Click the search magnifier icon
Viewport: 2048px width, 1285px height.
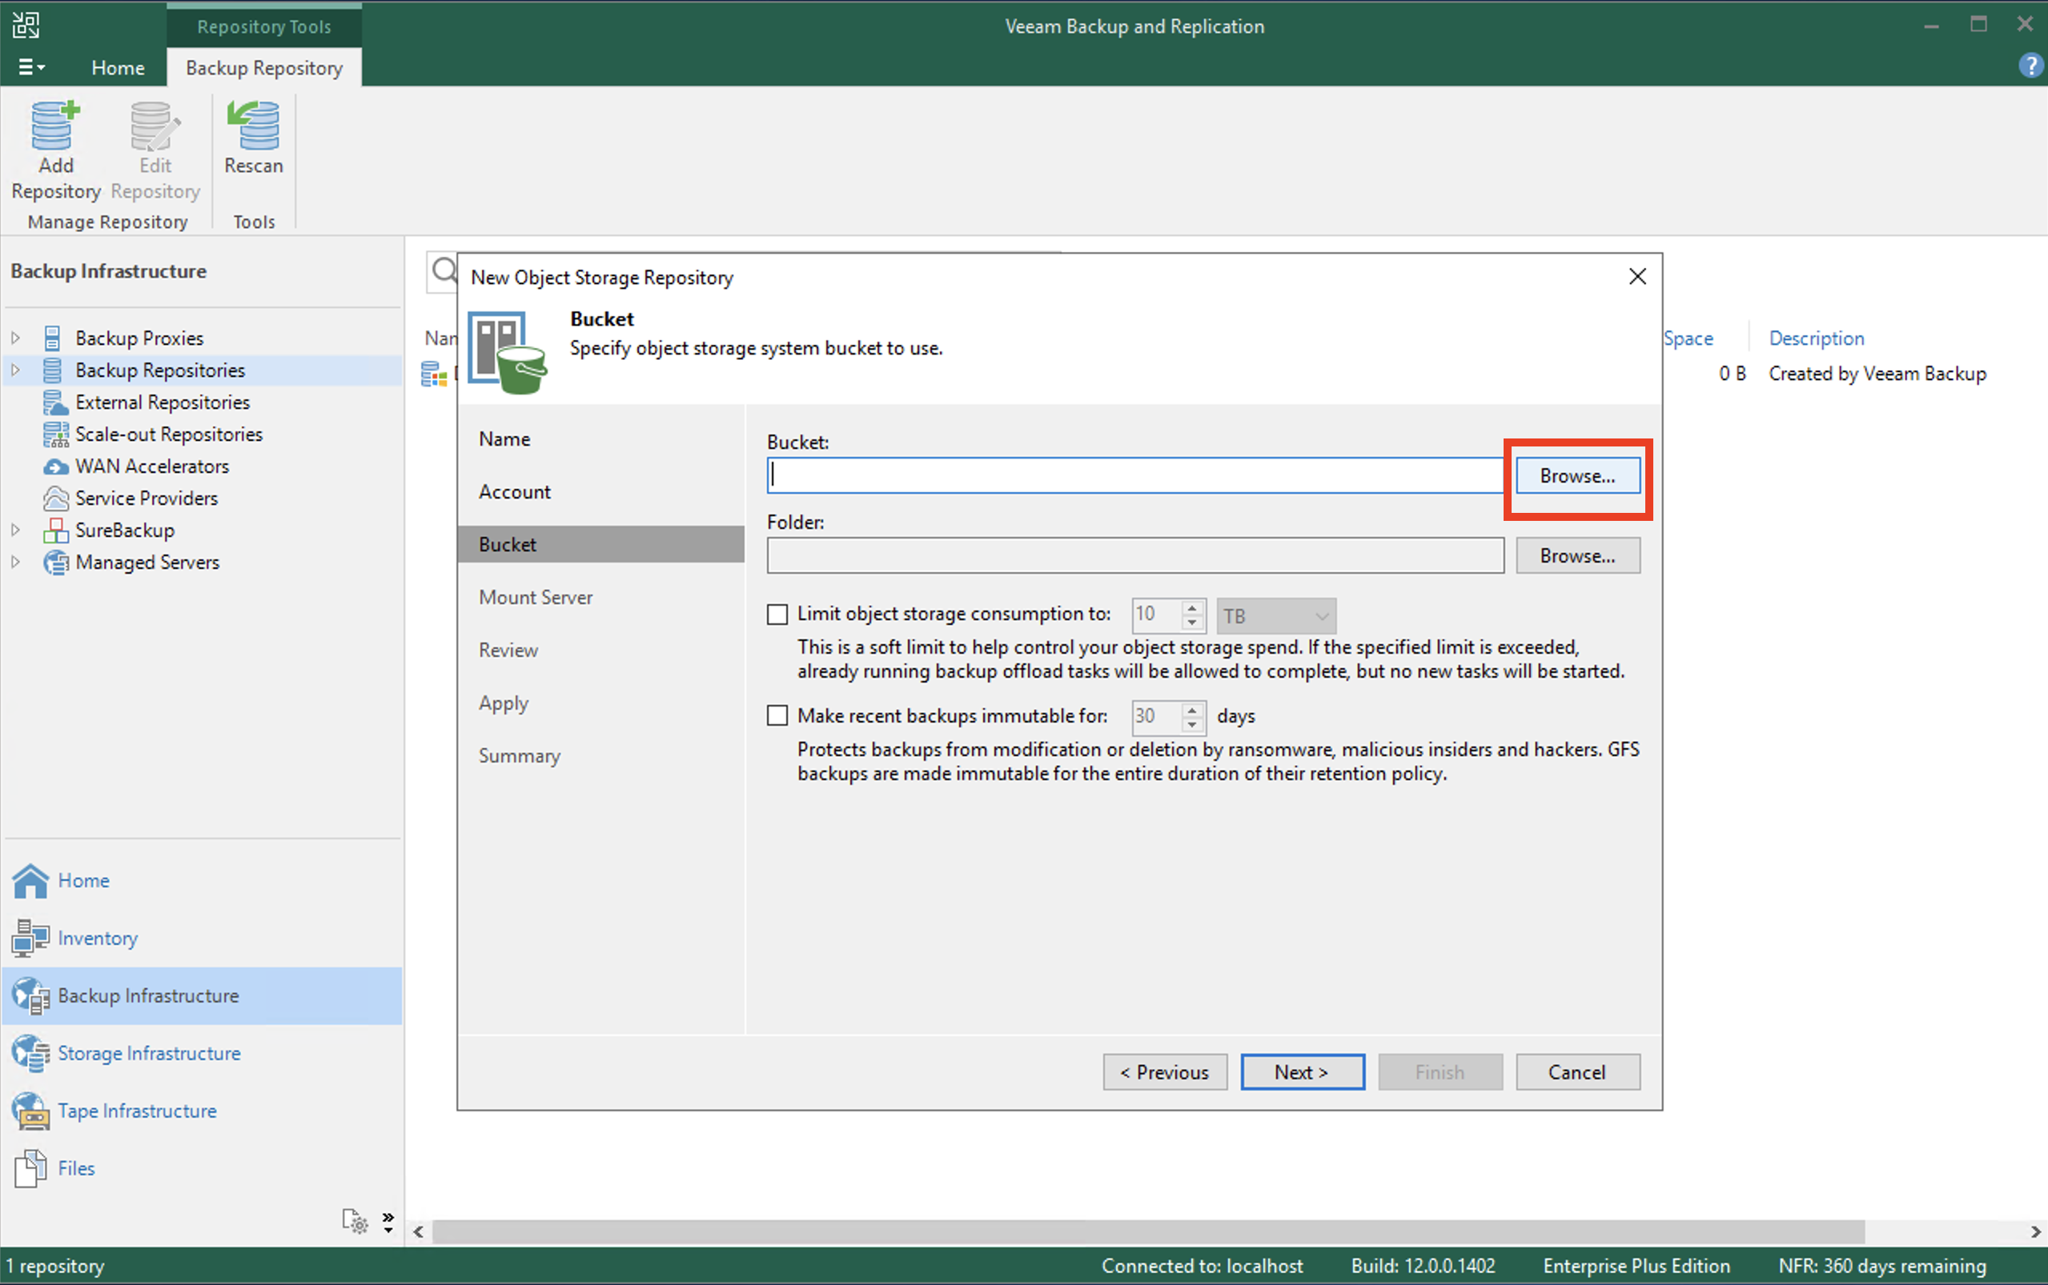coord(444,272)
